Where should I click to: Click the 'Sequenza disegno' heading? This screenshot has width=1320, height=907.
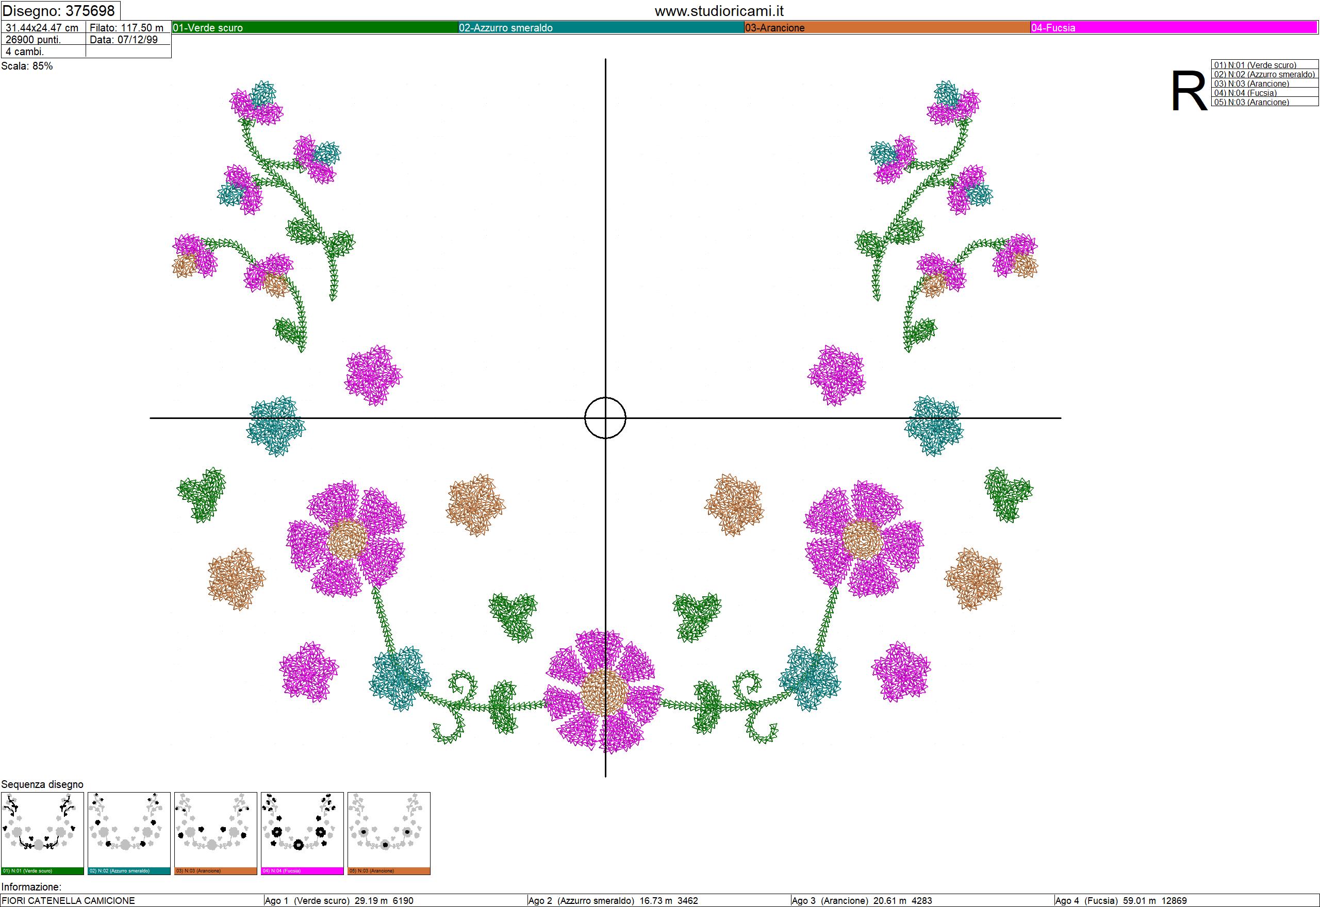tap(42, 784)
